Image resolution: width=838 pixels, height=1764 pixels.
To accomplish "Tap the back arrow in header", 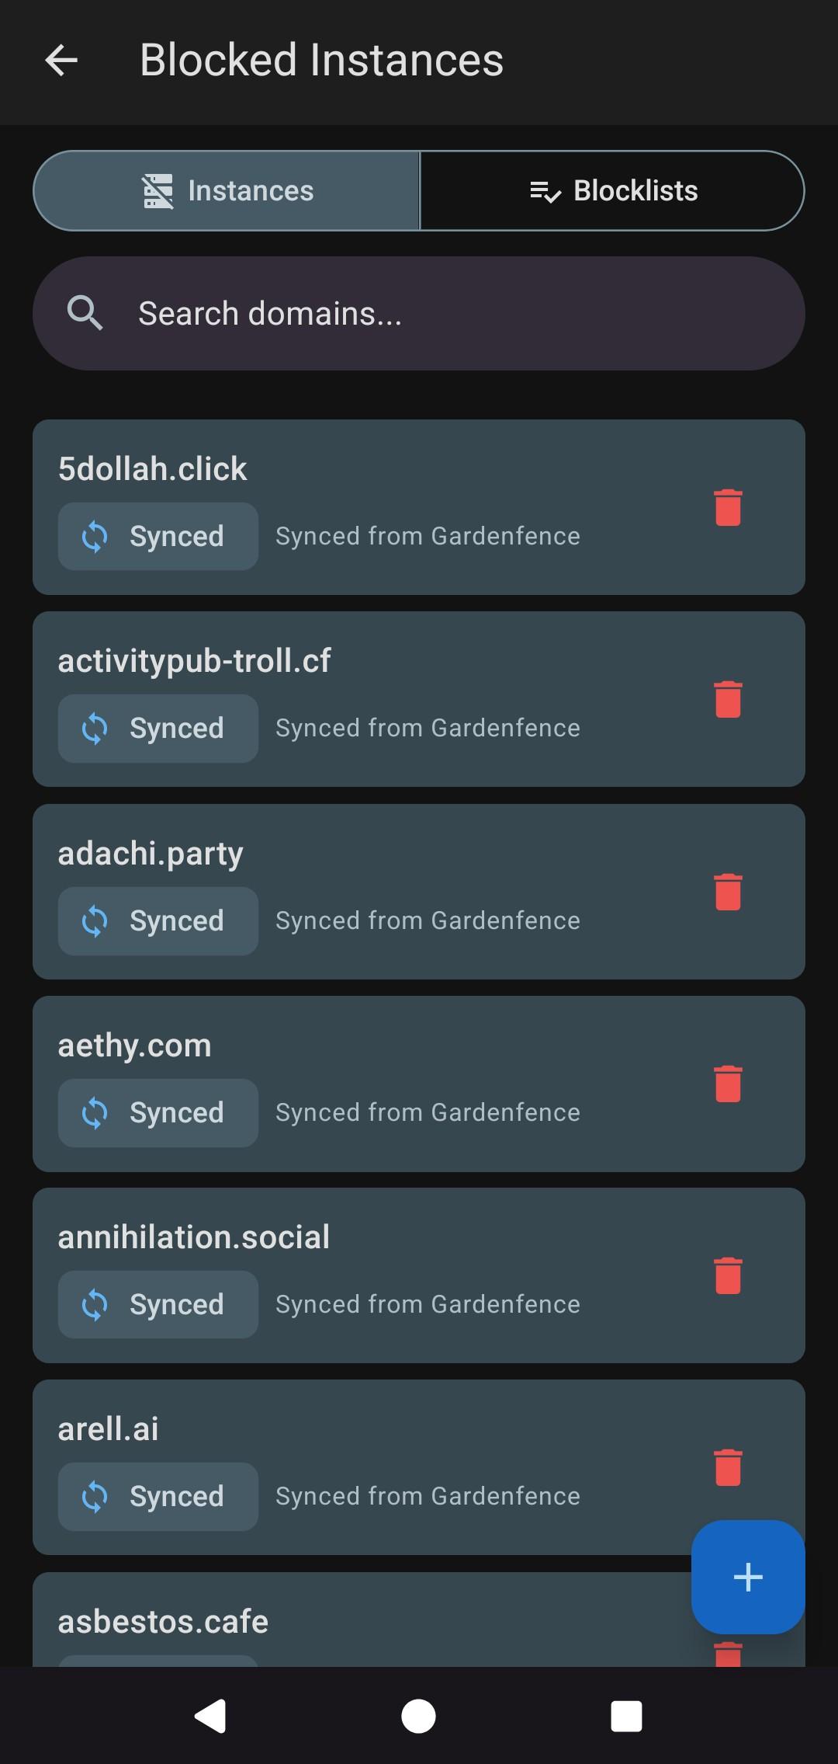I will [61, 61].
